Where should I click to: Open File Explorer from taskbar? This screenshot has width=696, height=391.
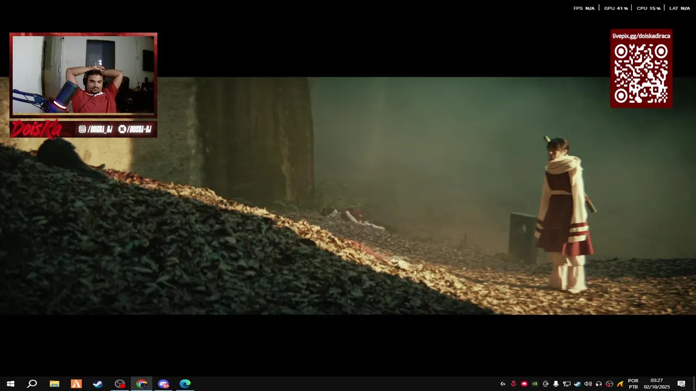(x=54, y=384)
